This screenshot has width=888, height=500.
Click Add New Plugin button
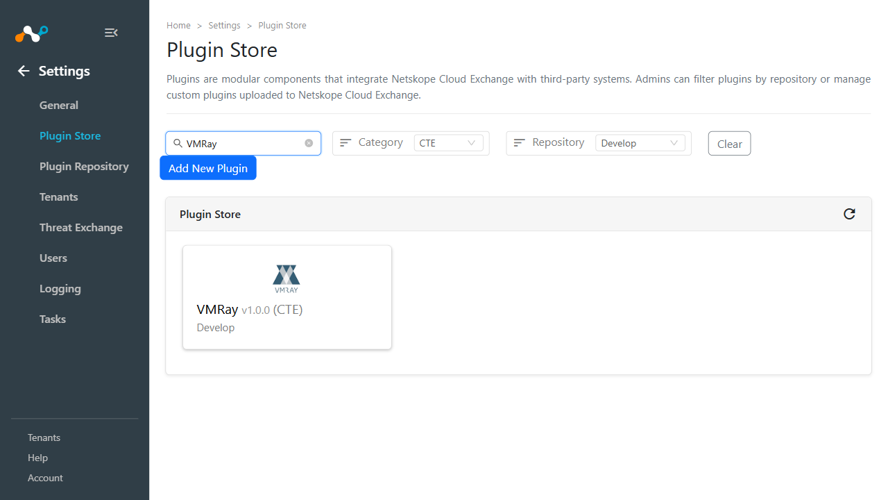(x=208, y=168)
